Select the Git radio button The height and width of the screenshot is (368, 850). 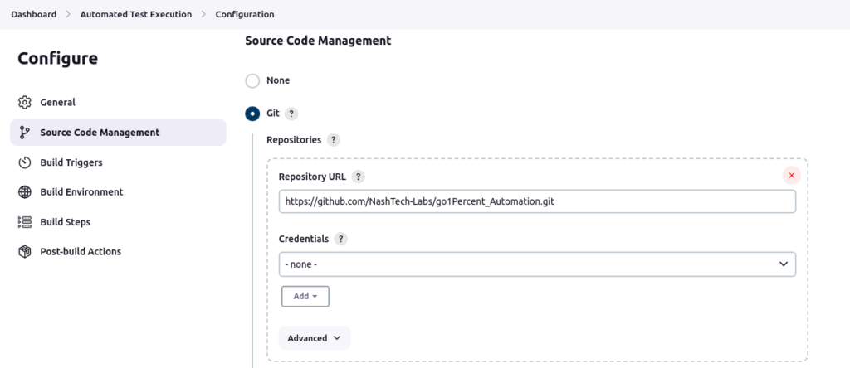pos(252,114)
